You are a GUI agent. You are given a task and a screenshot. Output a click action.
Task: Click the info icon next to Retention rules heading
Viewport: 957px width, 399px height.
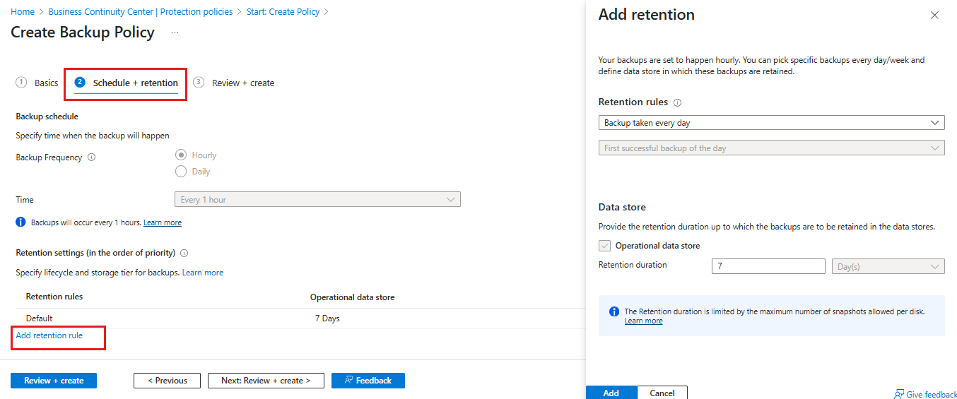coord(677,102)
